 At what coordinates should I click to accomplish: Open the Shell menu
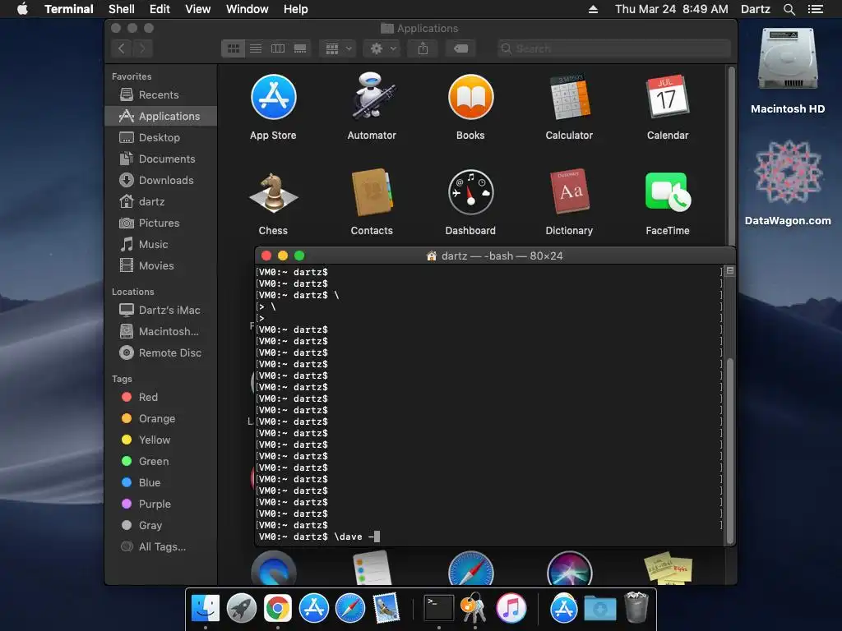pos(122,9)
